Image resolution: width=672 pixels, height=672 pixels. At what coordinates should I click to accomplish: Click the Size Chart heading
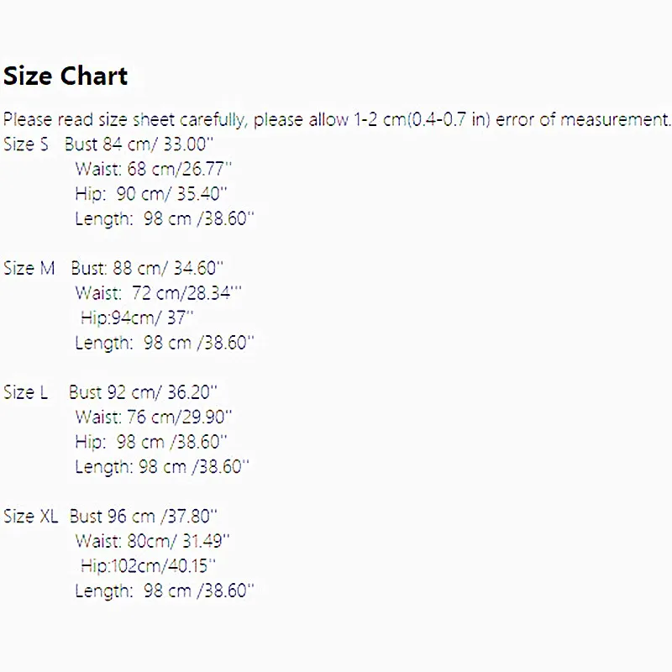pyautogui.click(x=66, y=76)
